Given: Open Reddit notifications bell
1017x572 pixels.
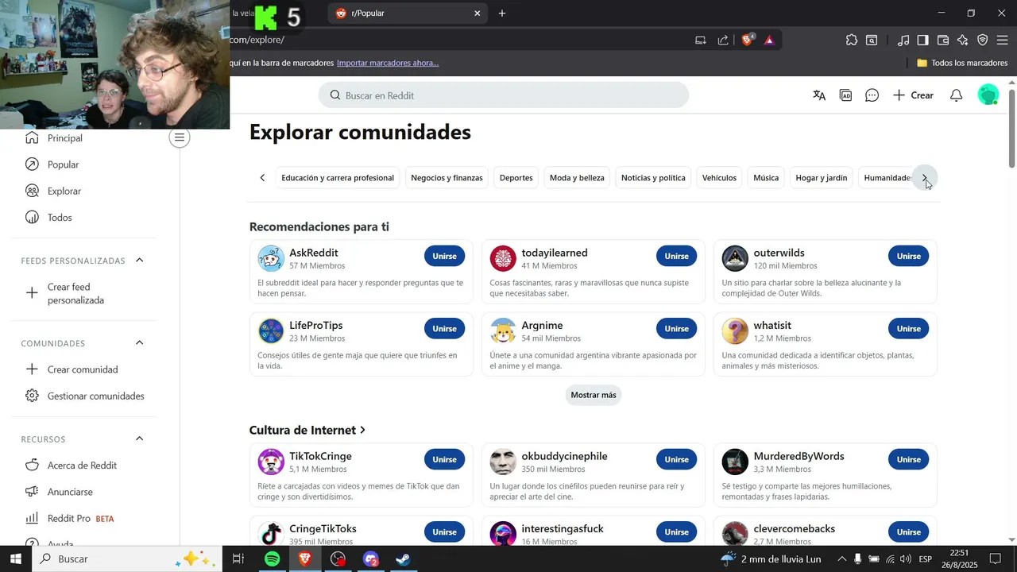Looking at the screenshot, I should pos(957,95).
